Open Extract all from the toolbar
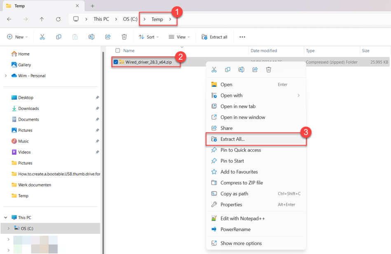The height and width of the screenshot is (254, 391). (x=214, y=37)
